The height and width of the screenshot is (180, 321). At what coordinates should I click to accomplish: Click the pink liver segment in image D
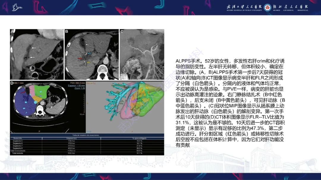tap(32, 91)
